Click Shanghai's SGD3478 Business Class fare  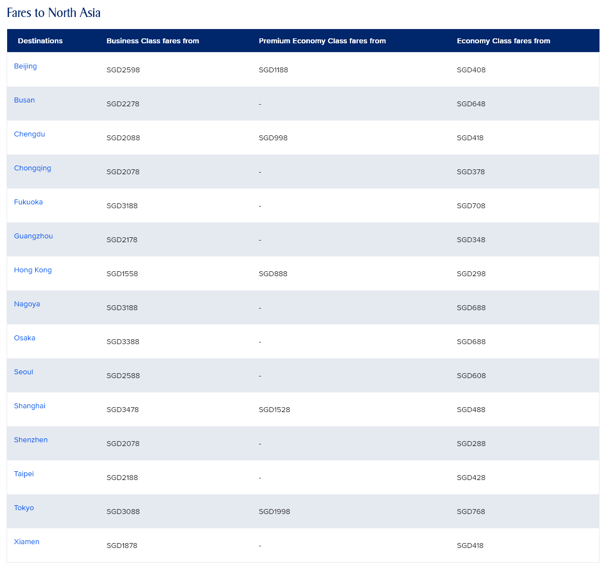(123, 410)
